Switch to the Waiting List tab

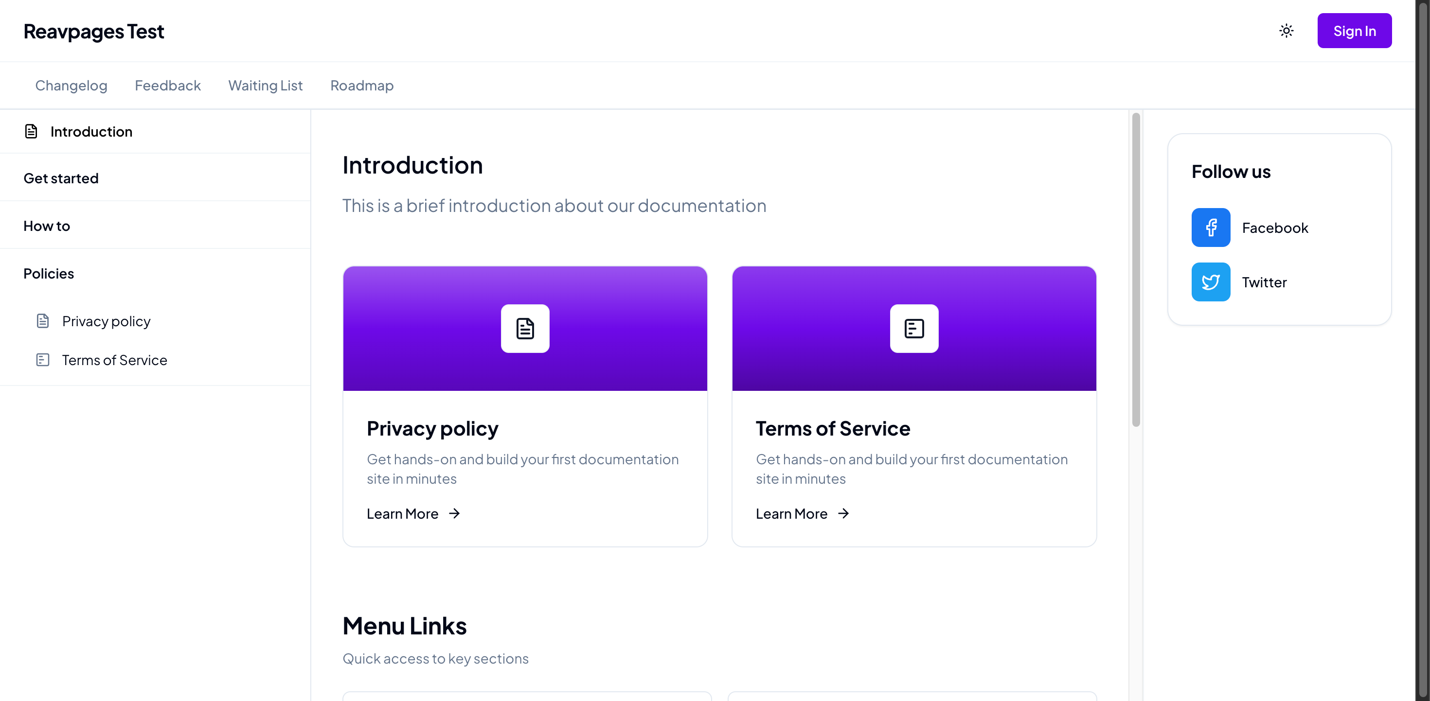coord(266,85)
